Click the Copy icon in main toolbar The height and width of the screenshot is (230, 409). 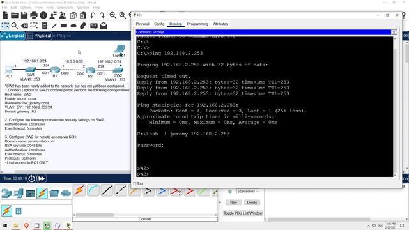tap(73, 15)
